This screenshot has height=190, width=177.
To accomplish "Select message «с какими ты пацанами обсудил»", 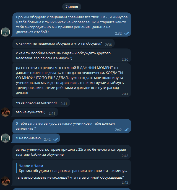I will [64, 43].
